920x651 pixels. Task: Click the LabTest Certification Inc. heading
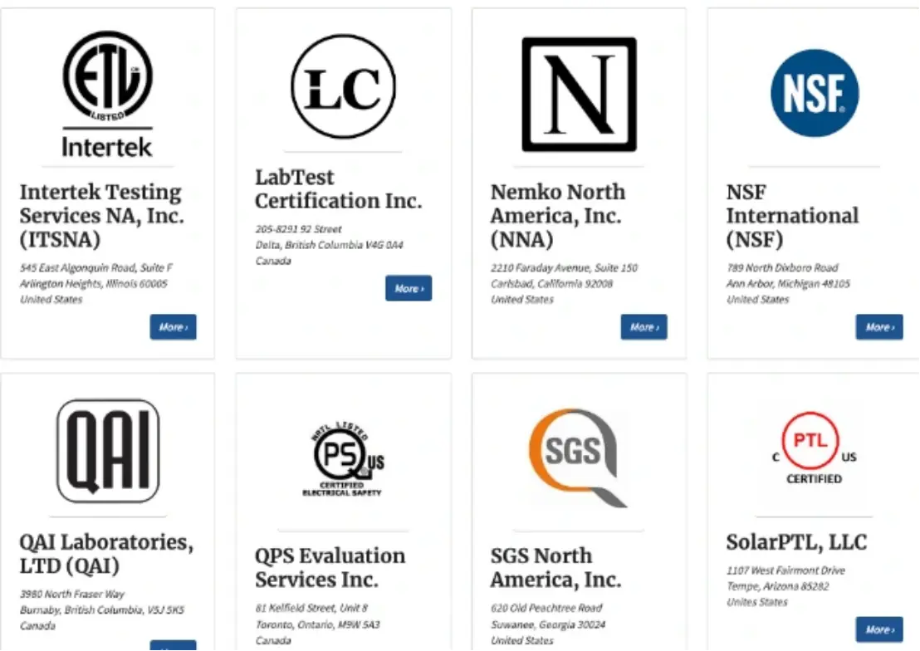tap(338, 189)
